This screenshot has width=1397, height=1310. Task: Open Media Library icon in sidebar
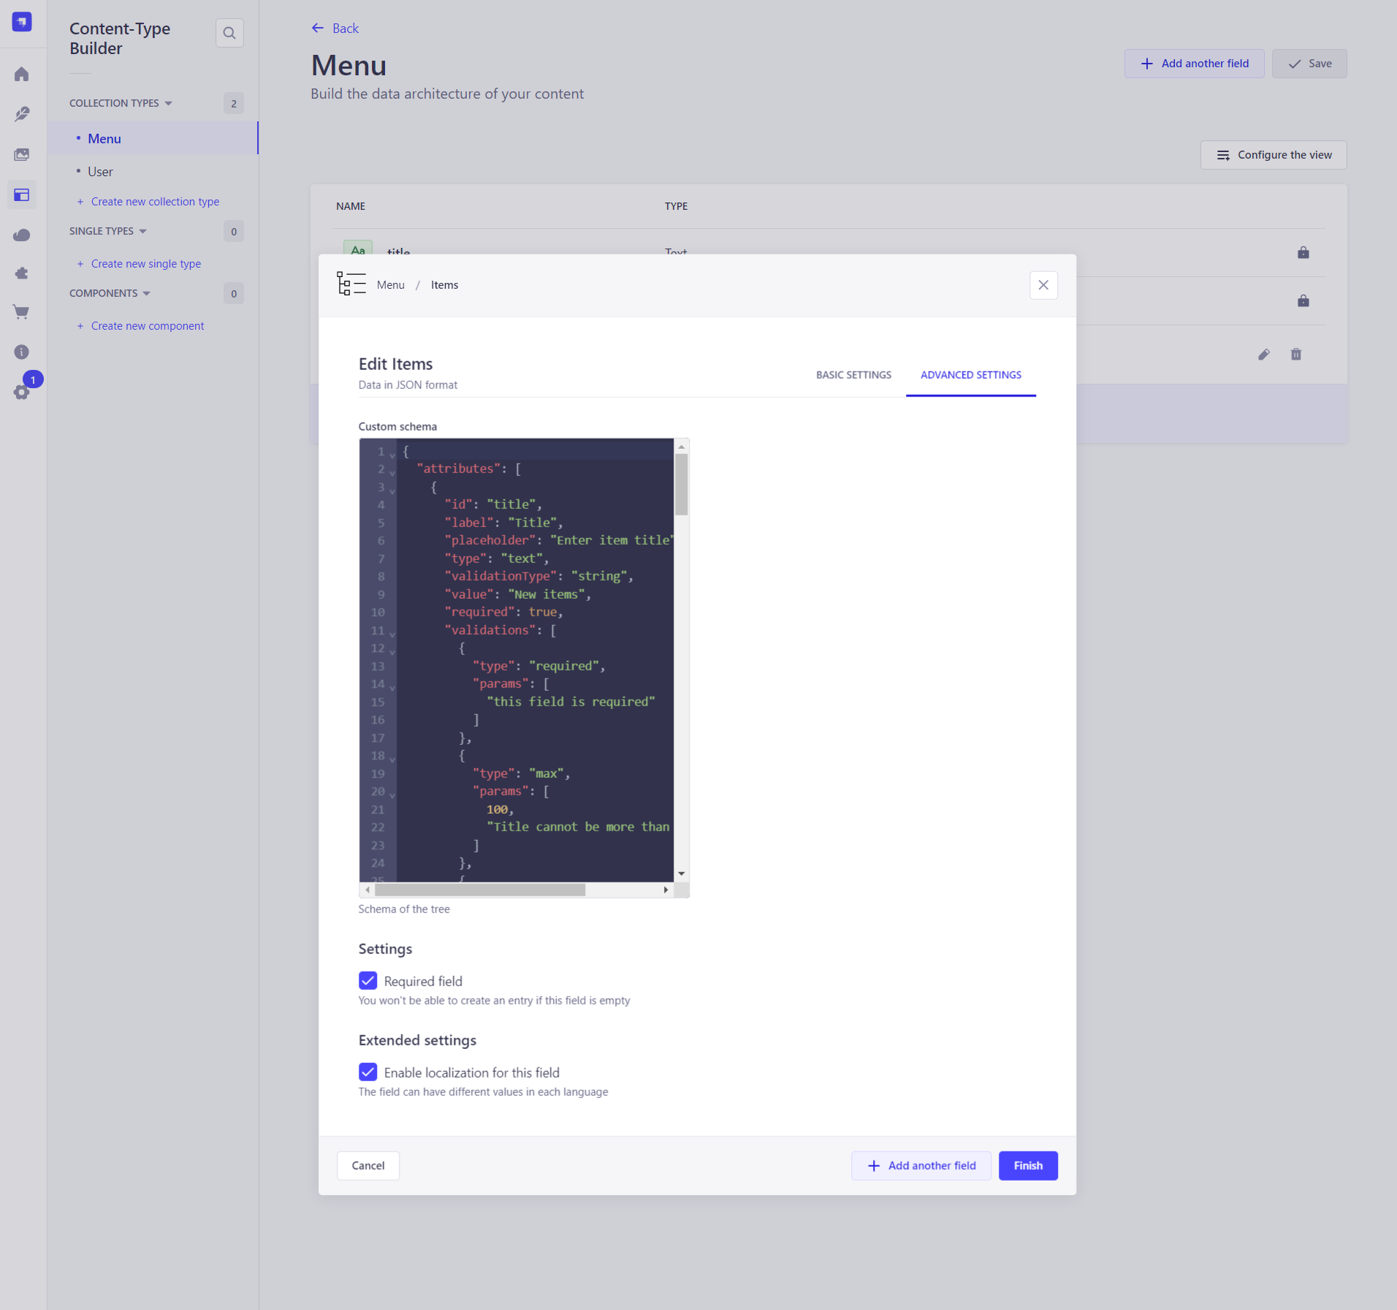(22, 154)
